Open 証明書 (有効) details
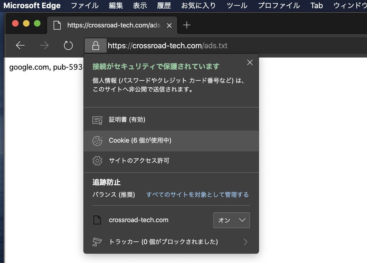This screenshot has width=367, height=263. (x=171, y=120)
